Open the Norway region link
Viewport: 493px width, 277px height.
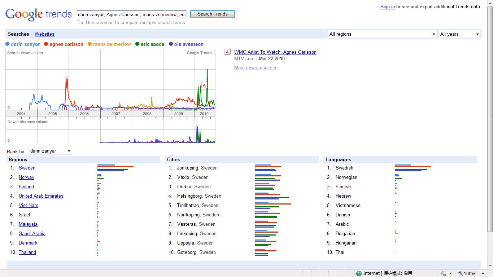tap(26, 177)
